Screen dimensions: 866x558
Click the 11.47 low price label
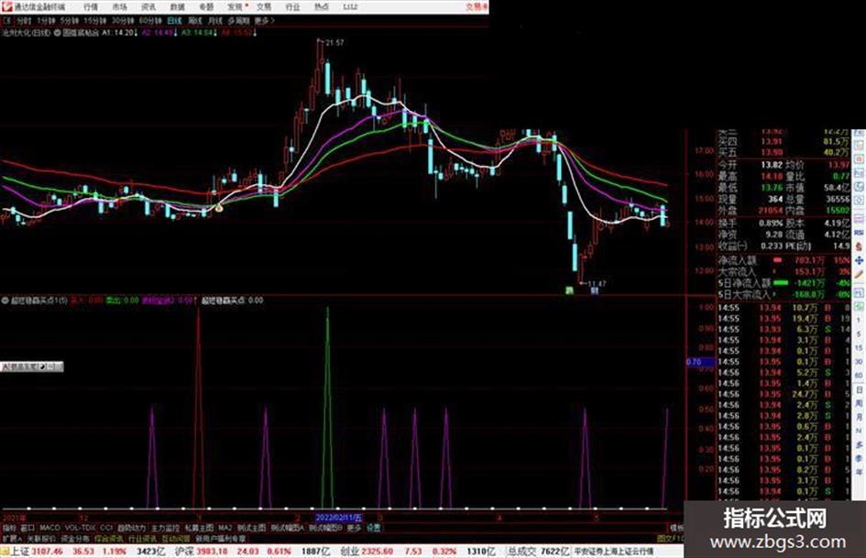tap(597, 283)
